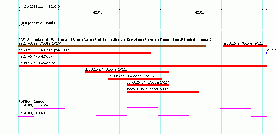This screenshot has width=276, height=134.
Task: Click the 42300k ruler tick label
Action: 99,12
